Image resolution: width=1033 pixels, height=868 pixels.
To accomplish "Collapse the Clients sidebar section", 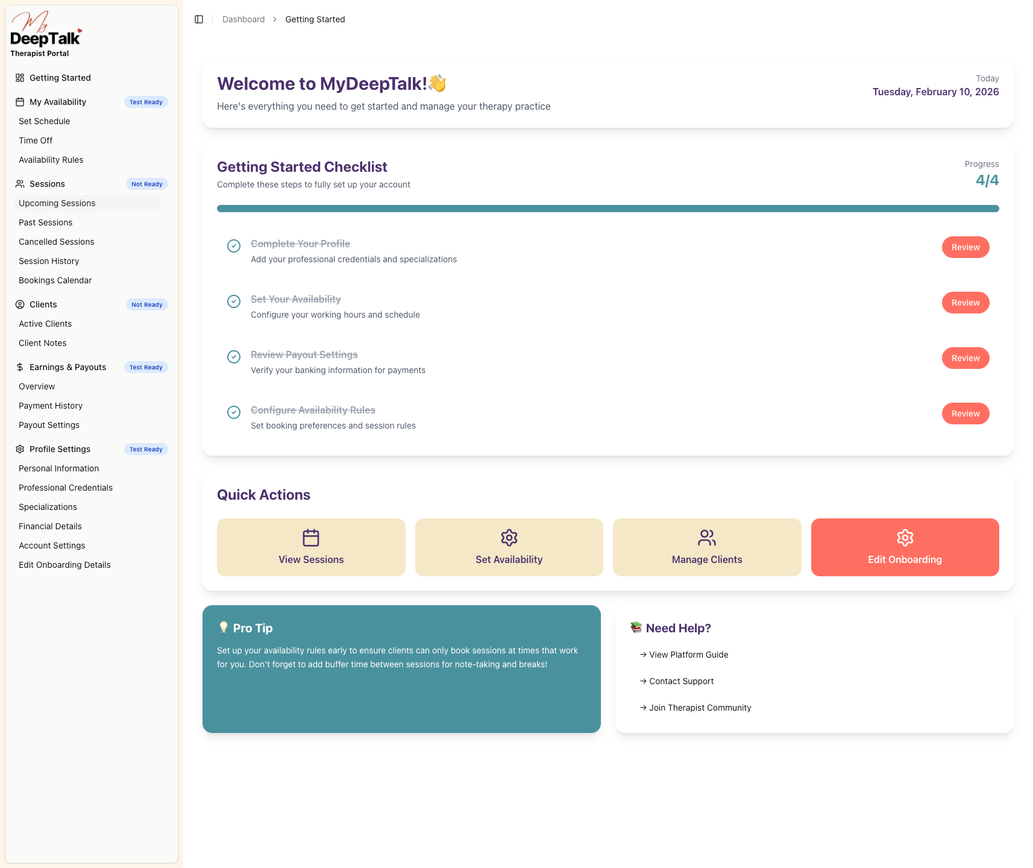I will 43,304.
